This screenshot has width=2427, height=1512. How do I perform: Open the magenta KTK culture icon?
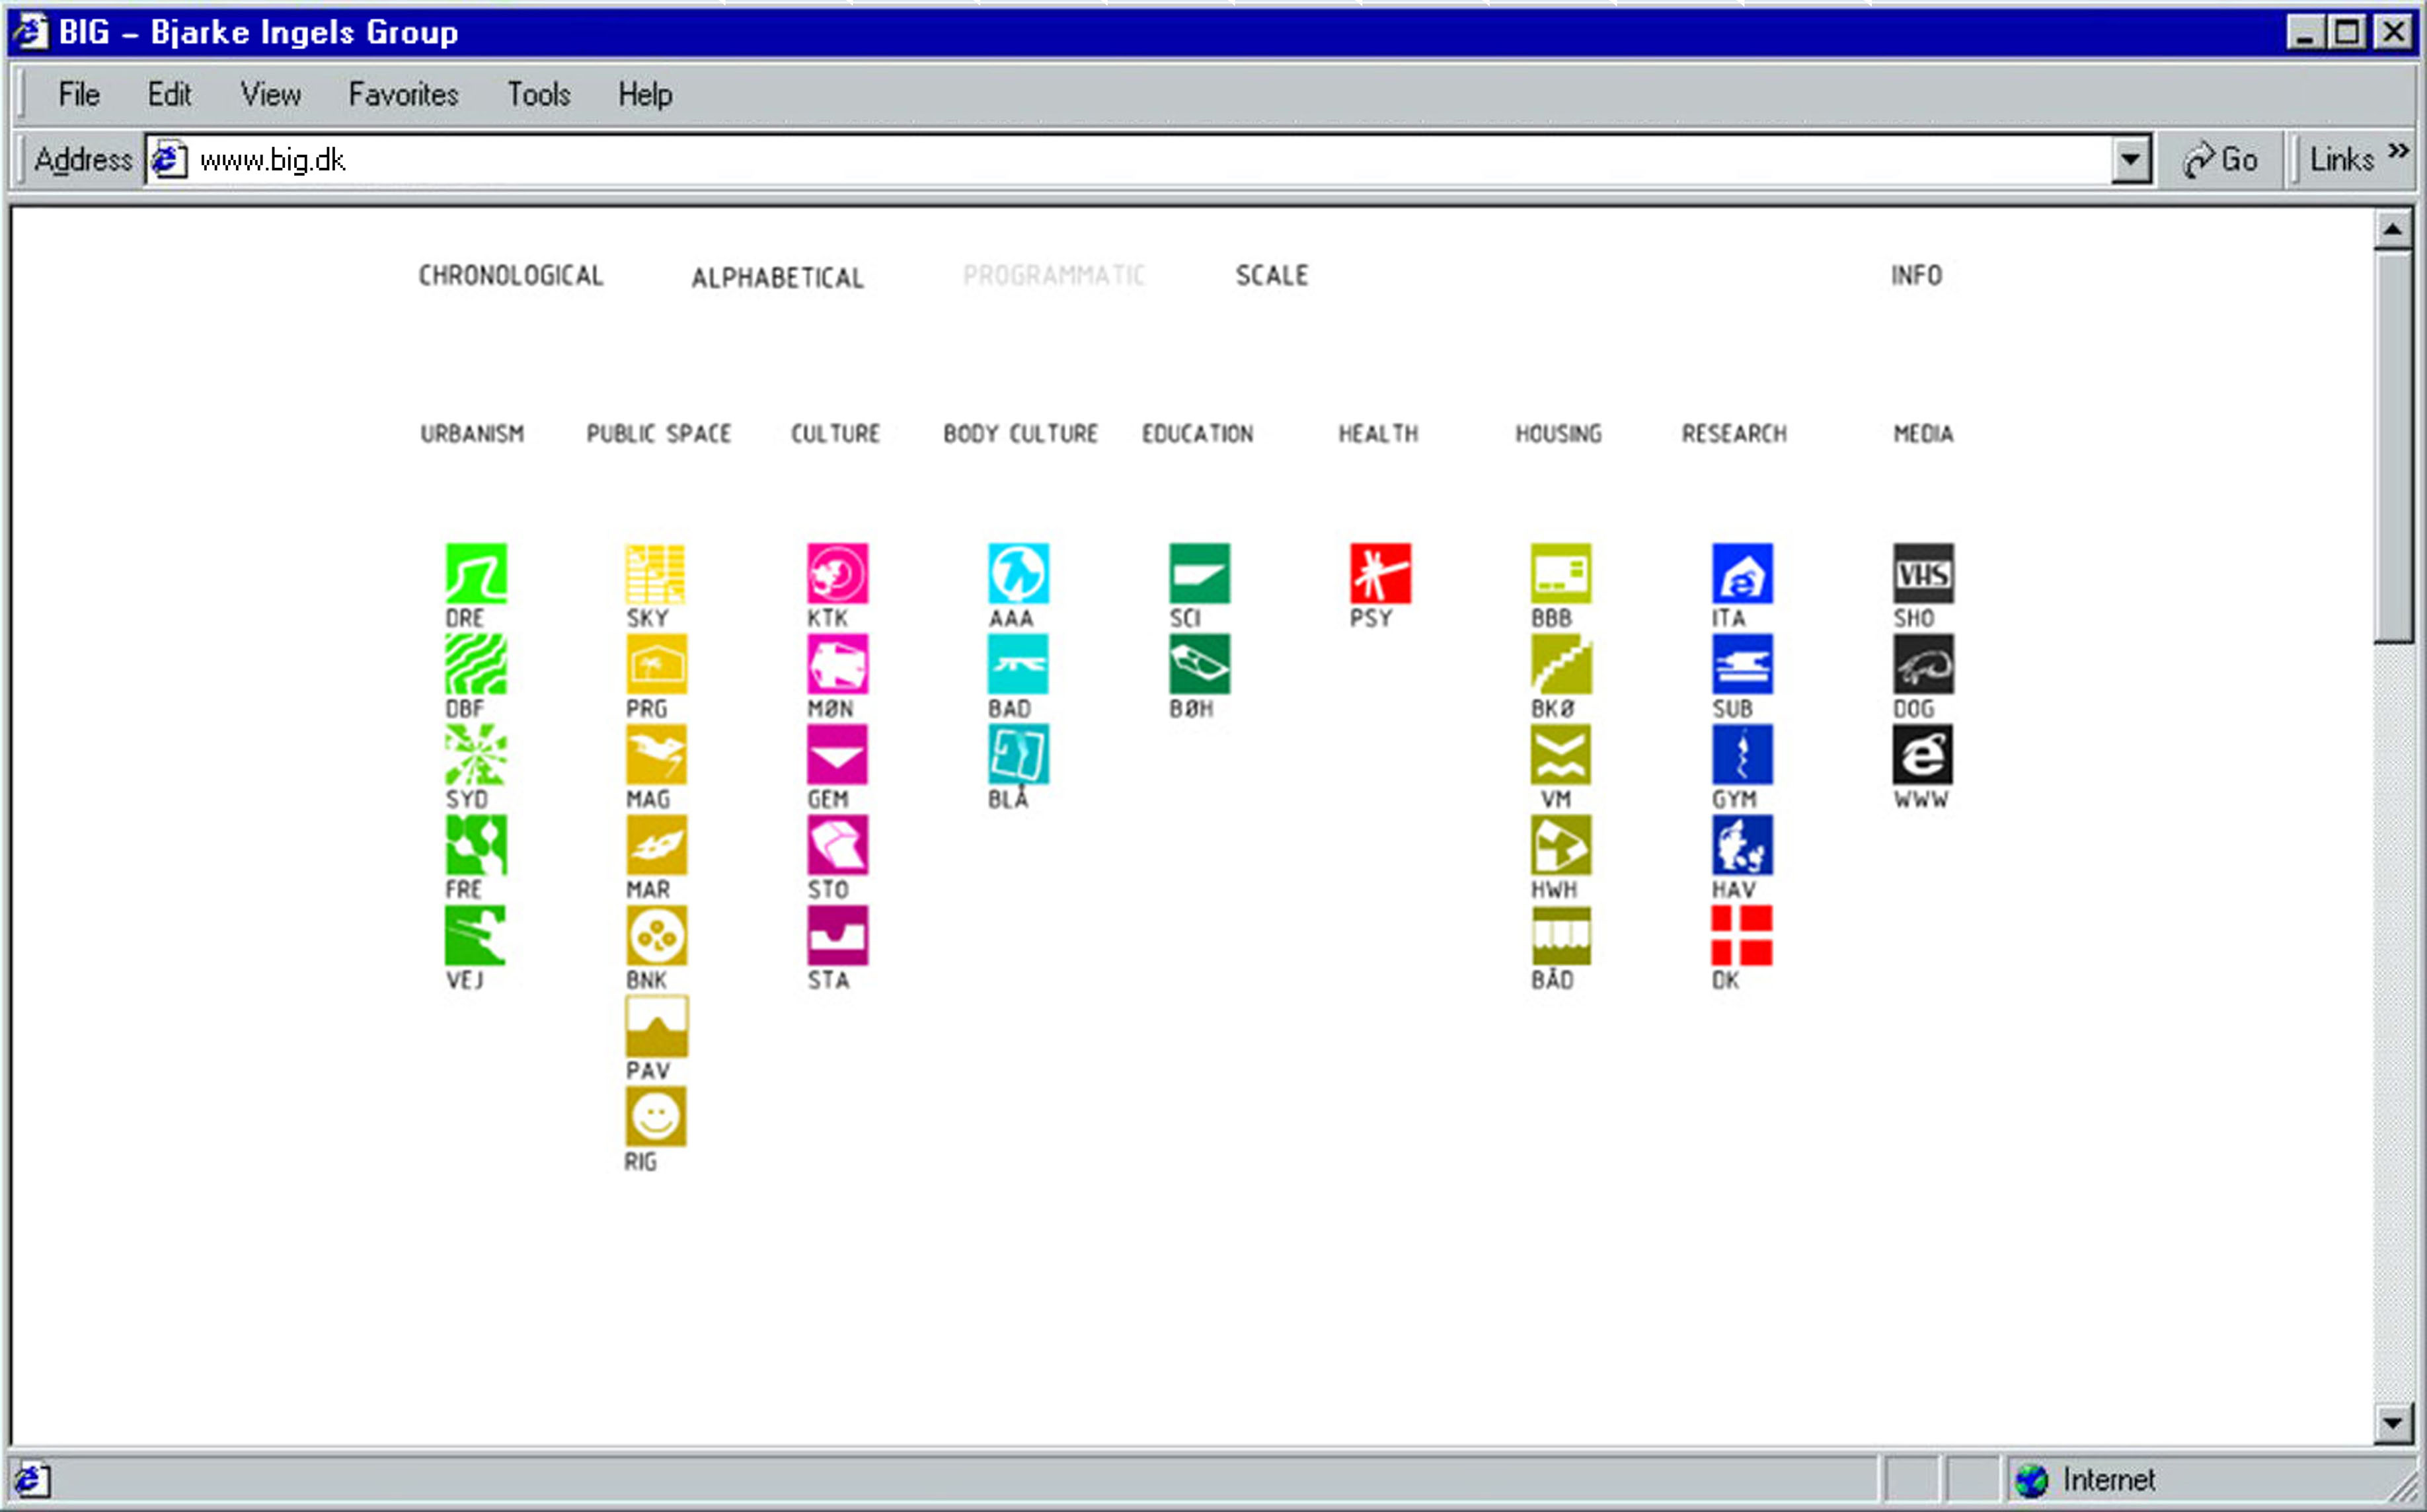click(837, 573)
